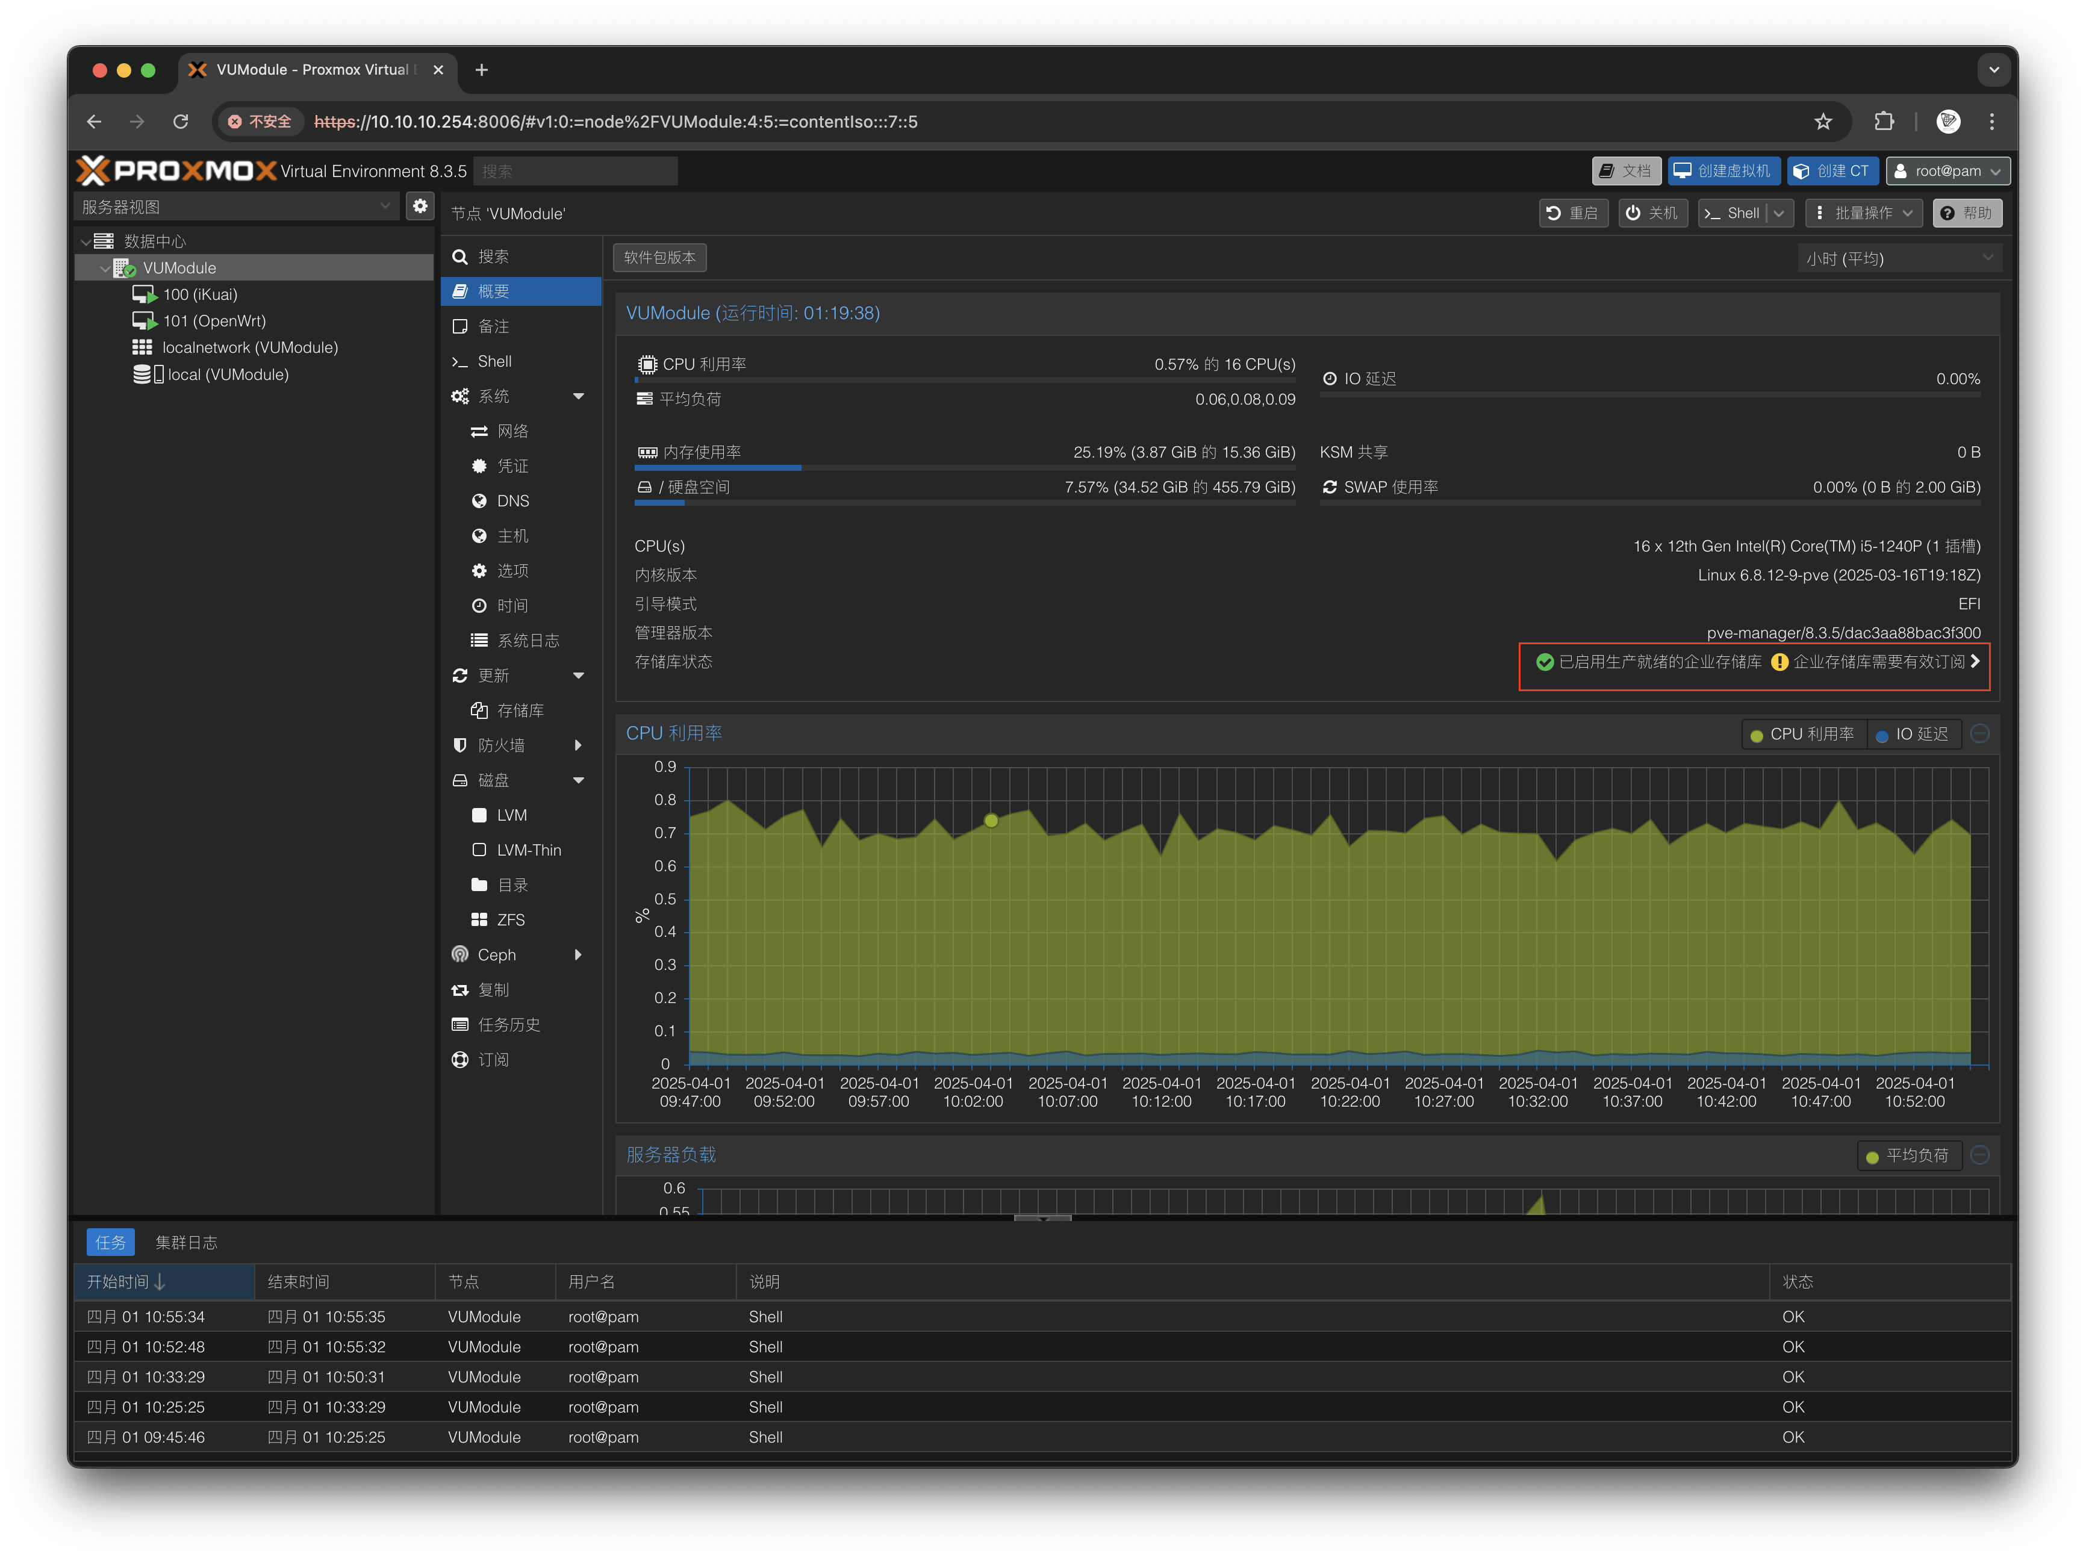This screenshot has height=1557, width=2086.
Task: Switch to the 集群日志 tab
Action: (185, 1242)
